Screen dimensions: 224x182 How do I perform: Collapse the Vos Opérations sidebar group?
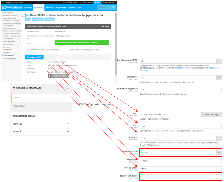coord(20,41)
